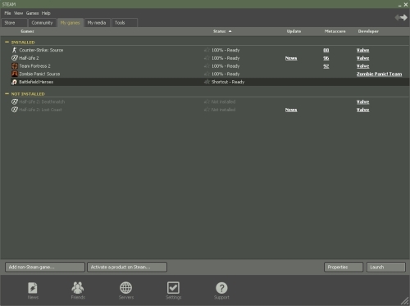410x306 pixels.
Task: Toggle favorite star for Half-Life 2: Lost Coast
Action: [x=207, y=110]
